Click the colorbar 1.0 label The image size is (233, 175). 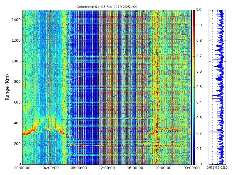[199, 10]
